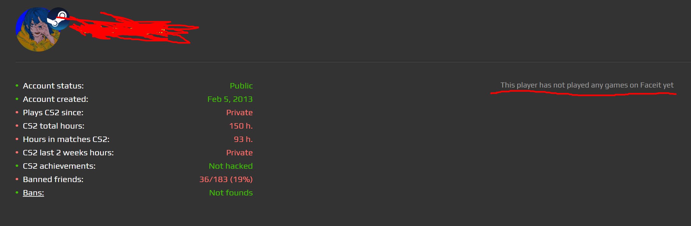Select the 'Not founds' bans value
Viewport: 691px width, 226px height.
[x=231, y=193]
